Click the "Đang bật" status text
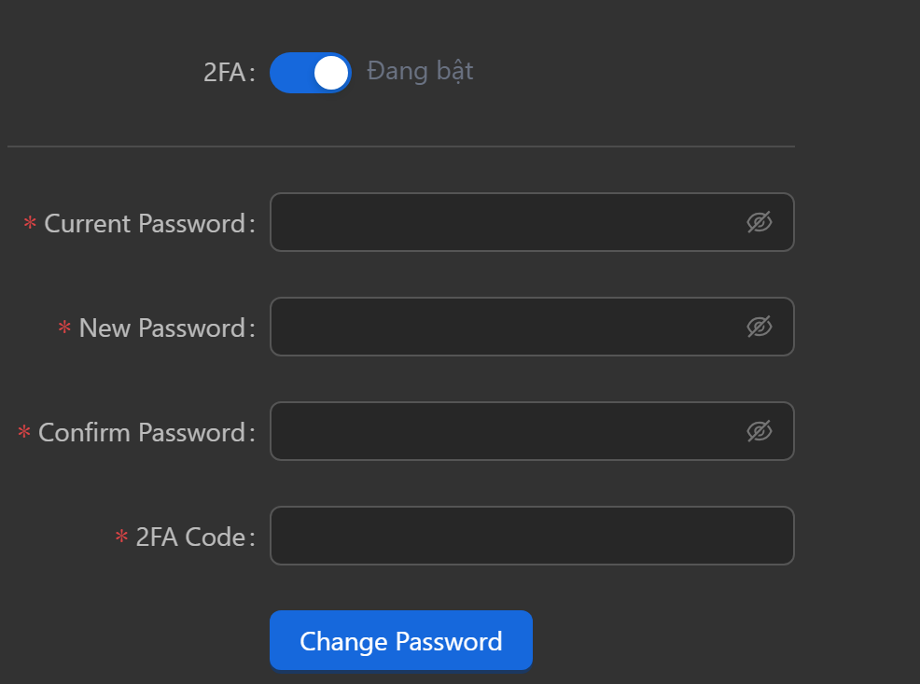 pyautogui.click(x=420, y=71)
